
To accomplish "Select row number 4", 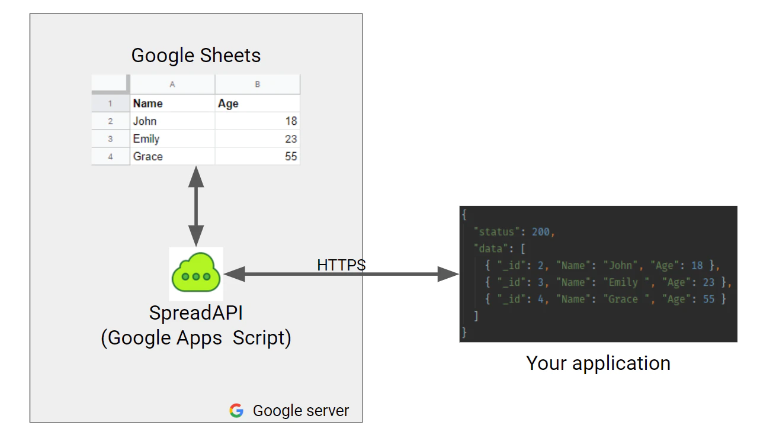I will (x=111, y=157).
